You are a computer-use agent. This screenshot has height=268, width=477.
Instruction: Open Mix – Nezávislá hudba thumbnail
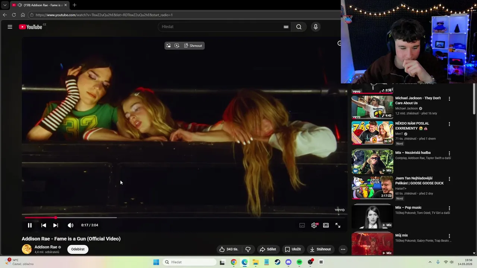[x=372, y=162]
